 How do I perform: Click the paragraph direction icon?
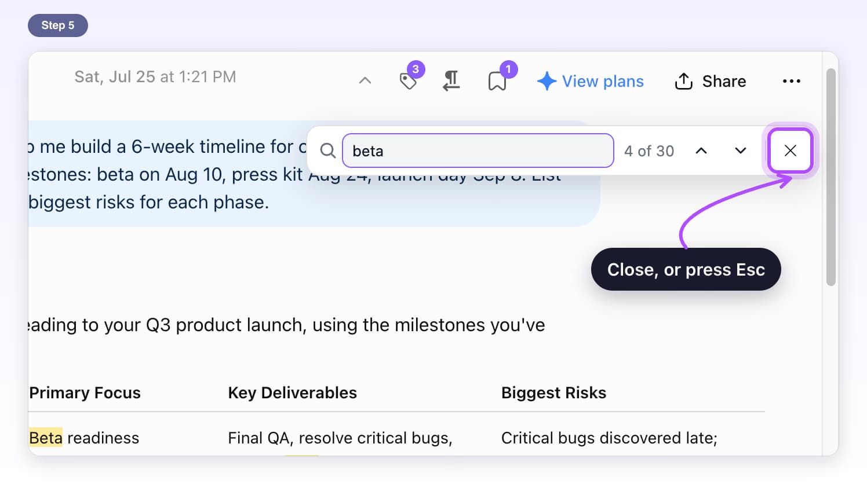point(451,81)
